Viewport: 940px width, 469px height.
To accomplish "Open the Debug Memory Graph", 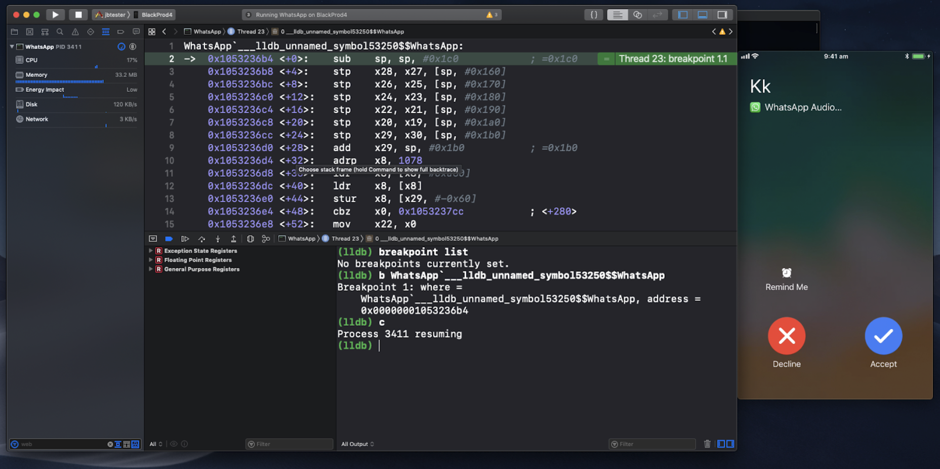I will 266,239.
